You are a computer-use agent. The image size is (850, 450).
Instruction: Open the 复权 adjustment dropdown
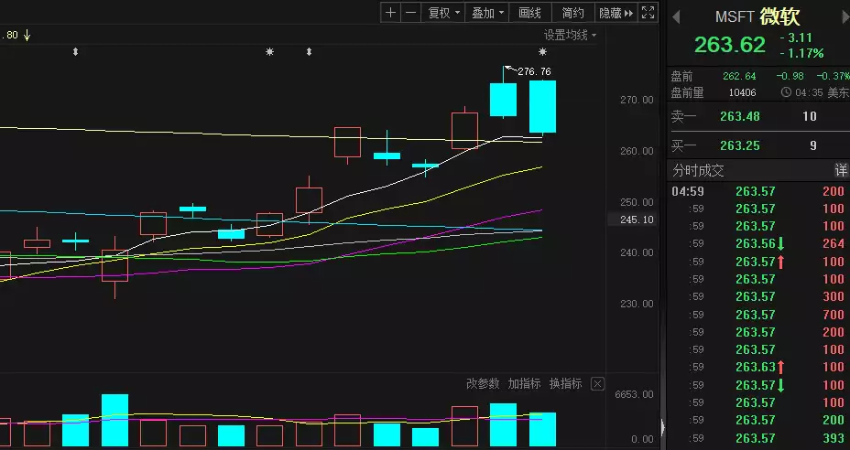[x=443, y=13]
